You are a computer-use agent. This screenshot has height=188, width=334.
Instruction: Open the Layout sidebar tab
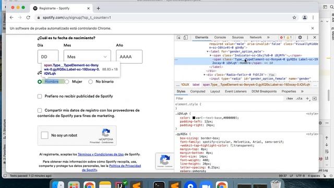pyautogui.click(x=215, y=91)
